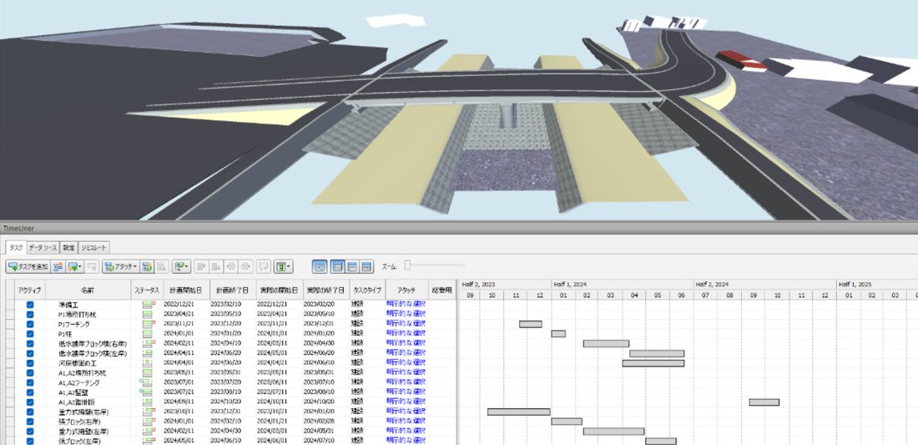Image resolution: width=918 pixels, height=445 pixels.
Task: Uncheck the active checkbox for 準備工
Action: point(30,304)
